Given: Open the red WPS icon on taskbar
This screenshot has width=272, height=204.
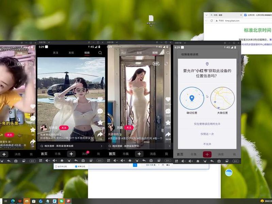Looking at the screenshot, I should tap(20, 201).
